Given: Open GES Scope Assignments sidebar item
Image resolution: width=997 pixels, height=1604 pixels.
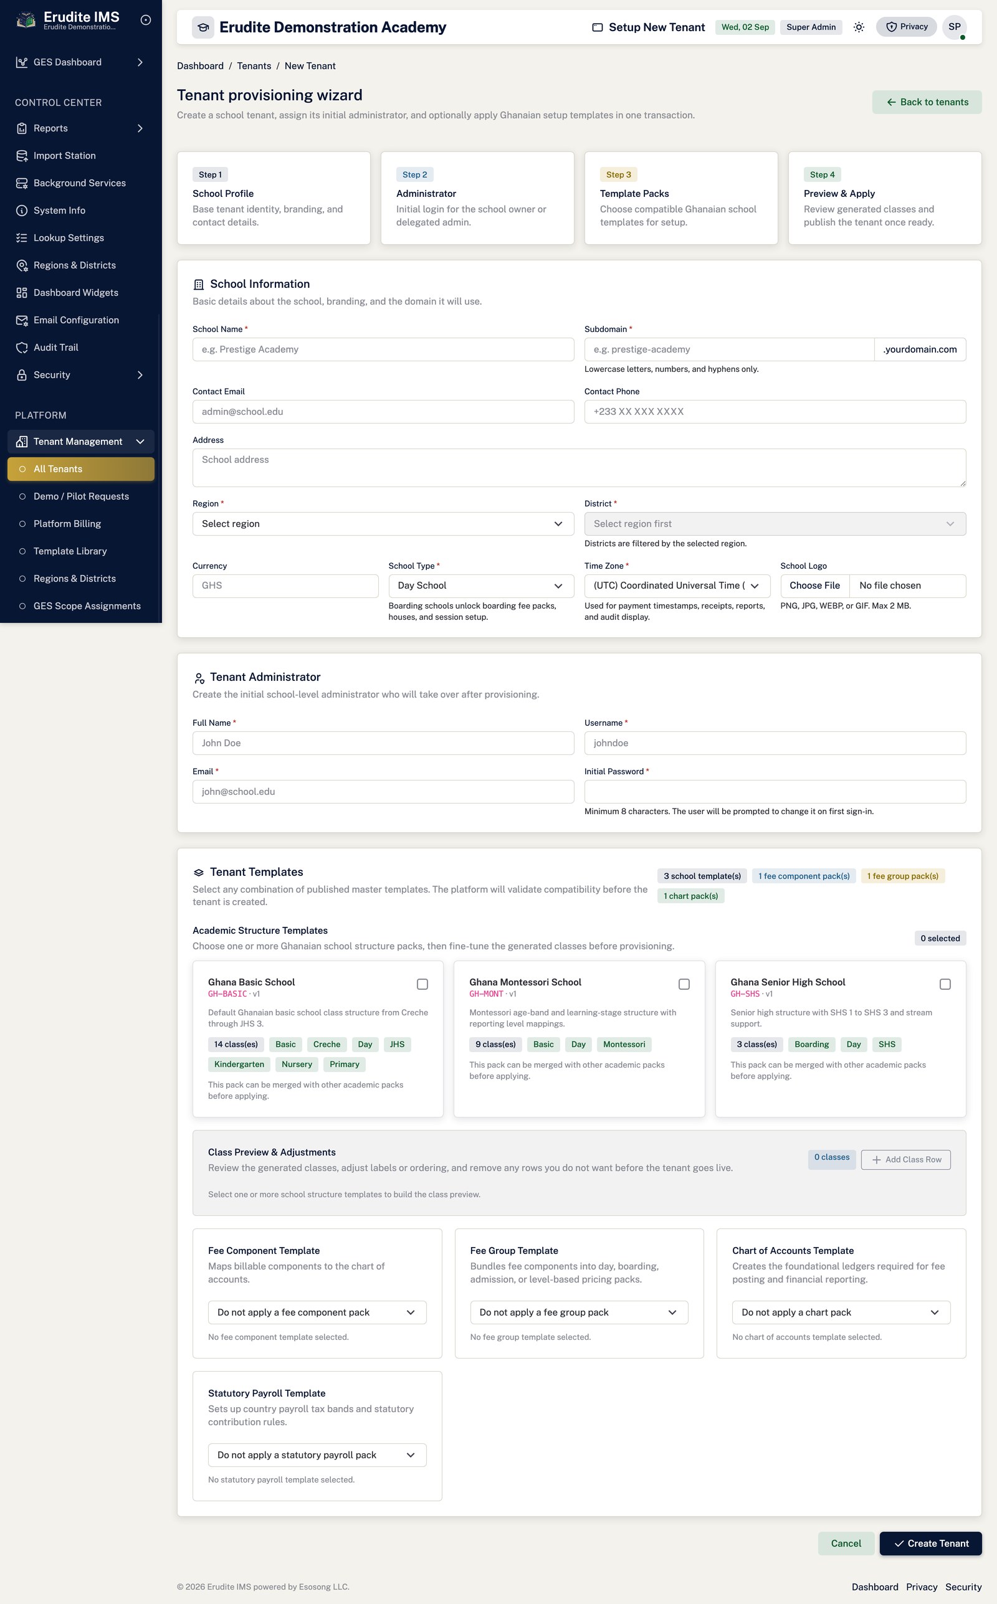Looking at the screenshot, I should pos(81,605).
